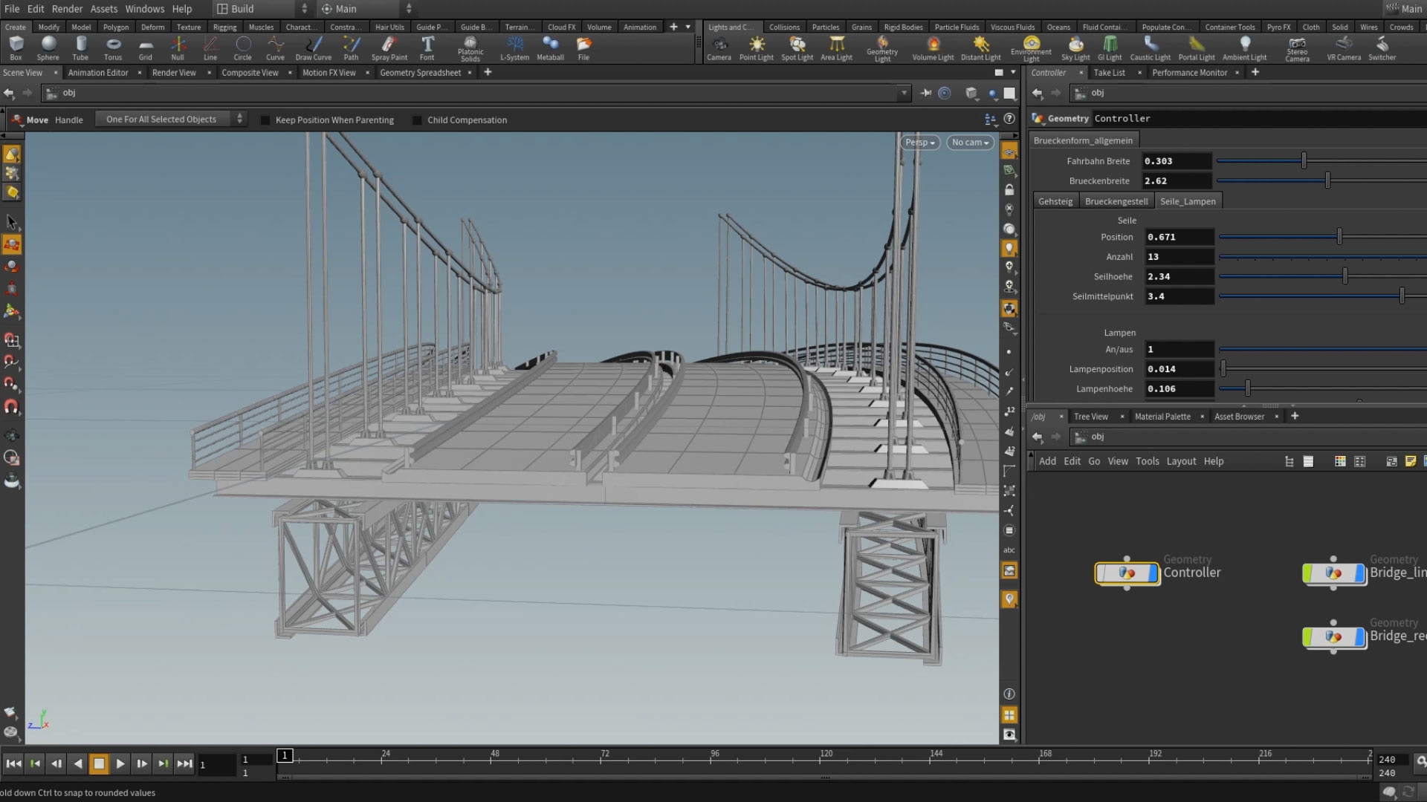This screenshot has height=802, width=1427.
Task: Click the Anzahl value field
Action: [1178, 257]
